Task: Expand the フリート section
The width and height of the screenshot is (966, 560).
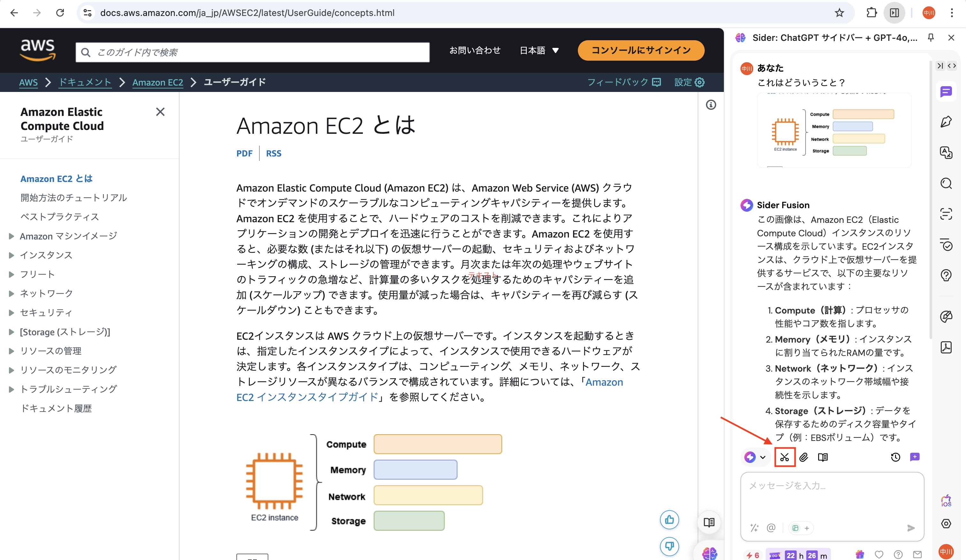Action: [x=11, y=274]
